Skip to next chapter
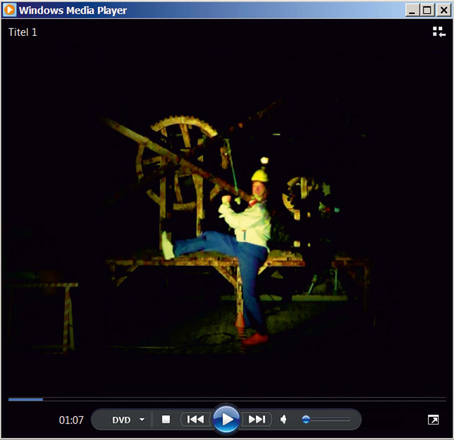 (x=257, y=419)
